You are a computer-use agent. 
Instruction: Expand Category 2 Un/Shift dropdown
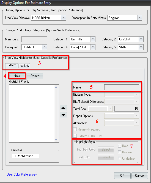[x=141, y=39]
